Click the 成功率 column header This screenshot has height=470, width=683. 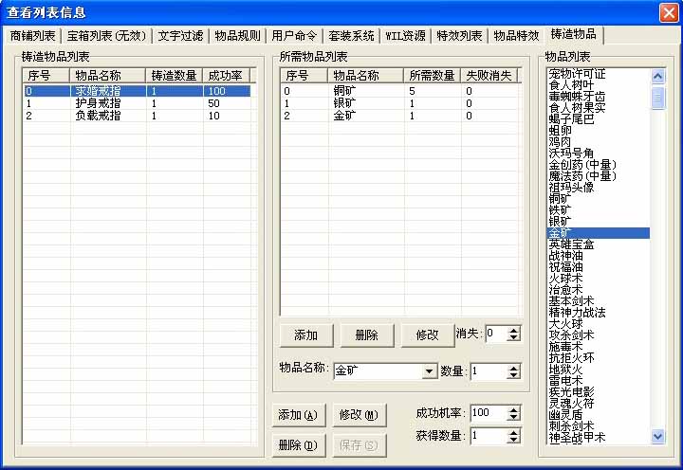[225, 75]
